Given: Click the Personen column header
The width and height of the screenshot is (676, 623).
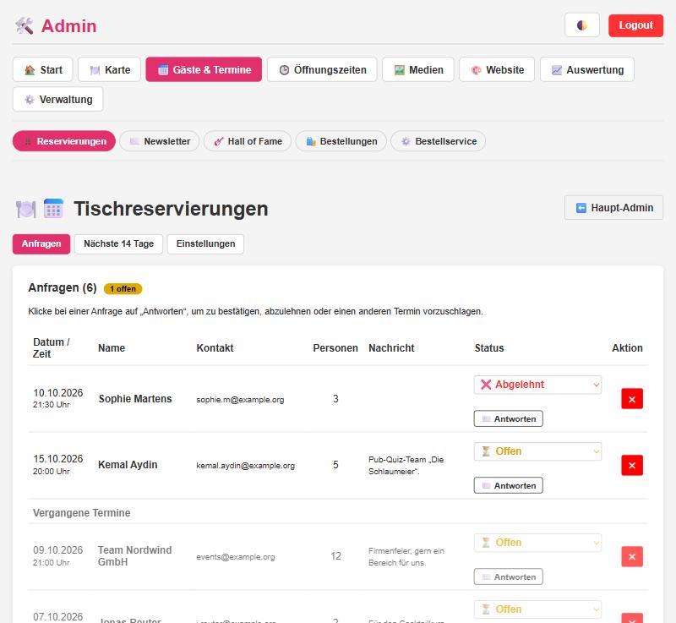Looking at the screenshot, I should pyautogui.click(x=335, y=348).
